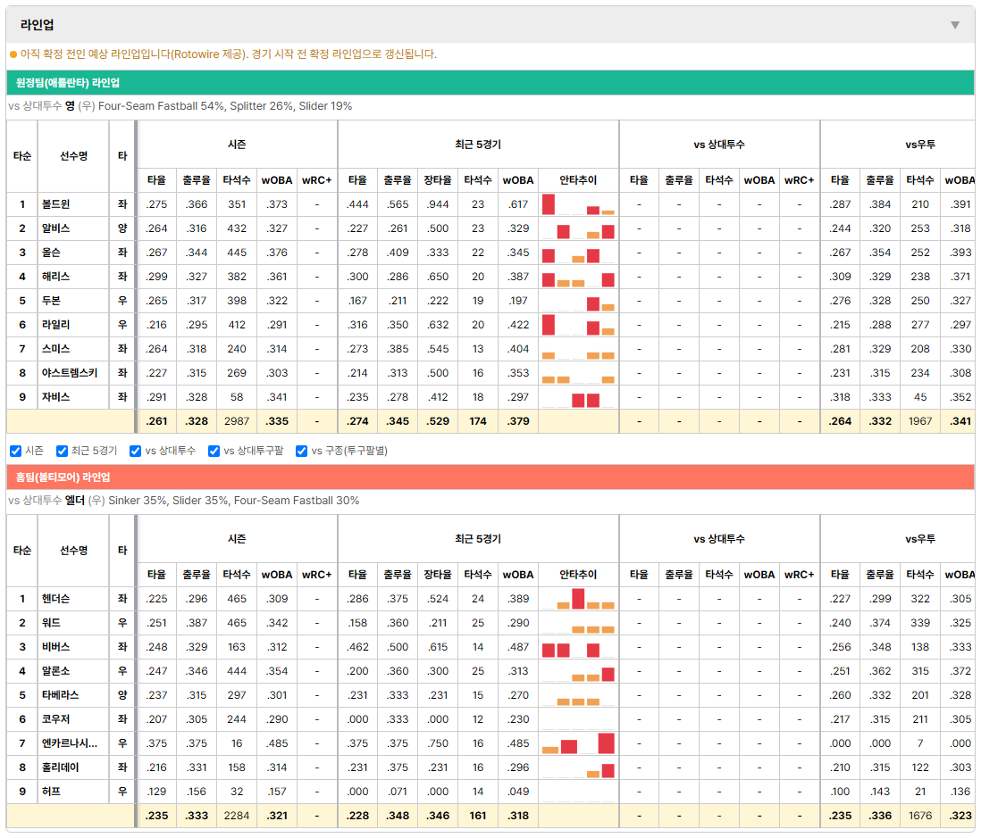The height and width of the screenshot is (838, 981).
Task: Click 자비스's hit trend chart
Action: [578, 397]
